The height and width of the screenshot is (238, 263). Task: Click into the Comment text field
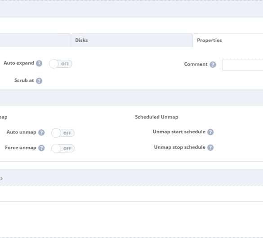pyautogui.click(x=242, y=65)
